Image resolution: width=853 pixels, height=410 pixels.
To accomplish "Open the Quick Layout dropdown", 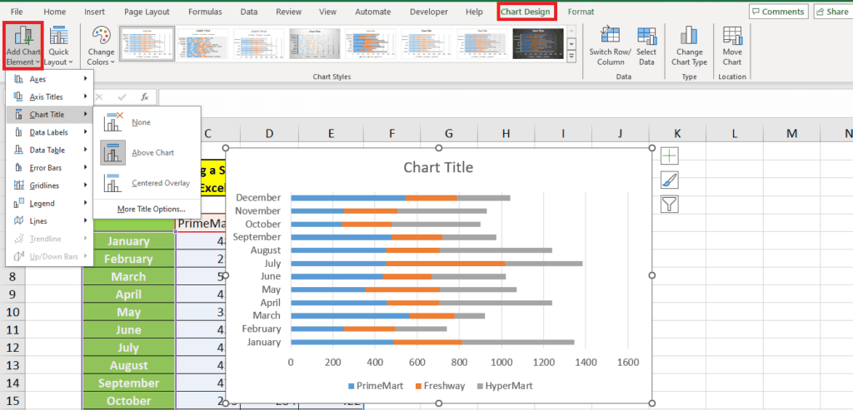I will (58, 46).
